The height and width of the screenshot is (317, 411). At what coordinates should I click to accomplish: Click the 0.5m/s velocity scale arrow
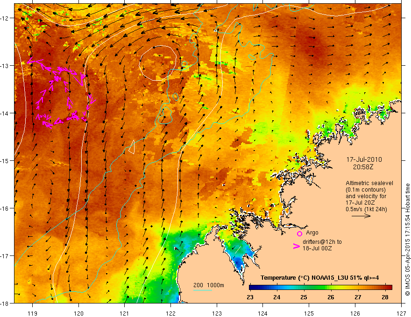[x=361, y=216]
